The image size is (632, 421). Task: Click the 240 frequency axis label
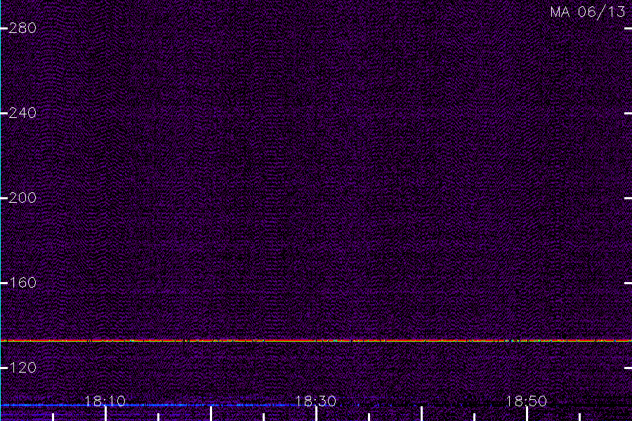point(22,113)
